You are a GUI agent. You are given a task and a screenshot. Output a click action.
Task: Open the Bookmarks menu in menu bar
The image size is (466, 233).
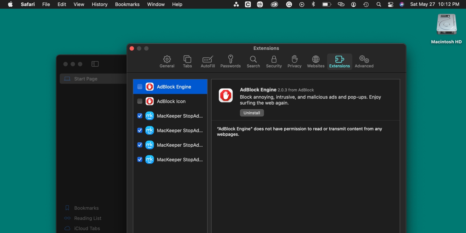tap(127, 4)
